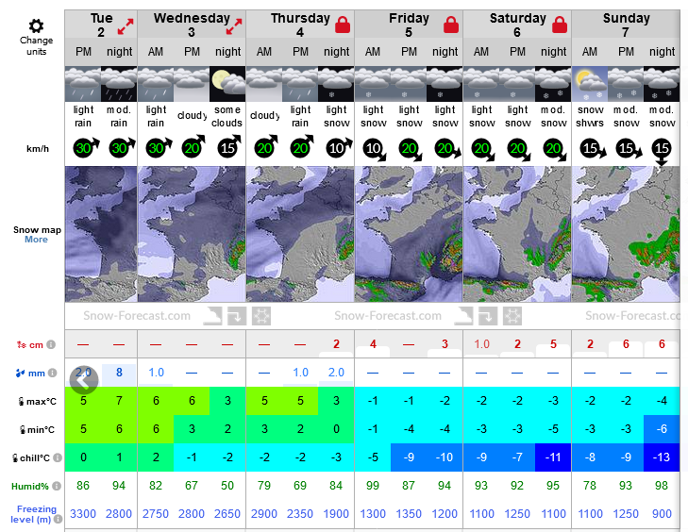Click the 7 max temperature Tuesday night
Screen dimensions: 688x532
(x=119, y=401)
